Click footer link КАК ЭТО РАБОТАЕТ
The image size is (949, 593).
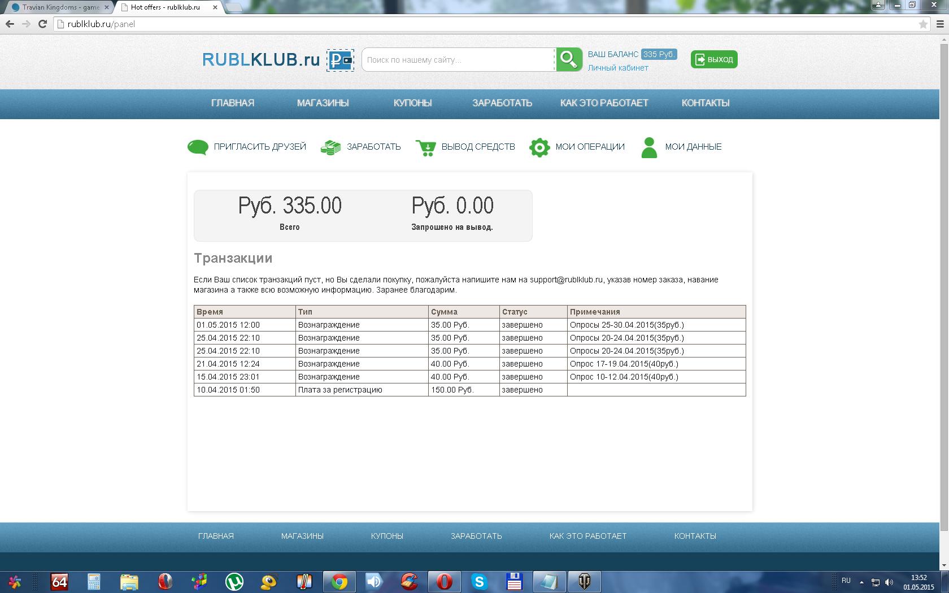(x=588, y=536)
